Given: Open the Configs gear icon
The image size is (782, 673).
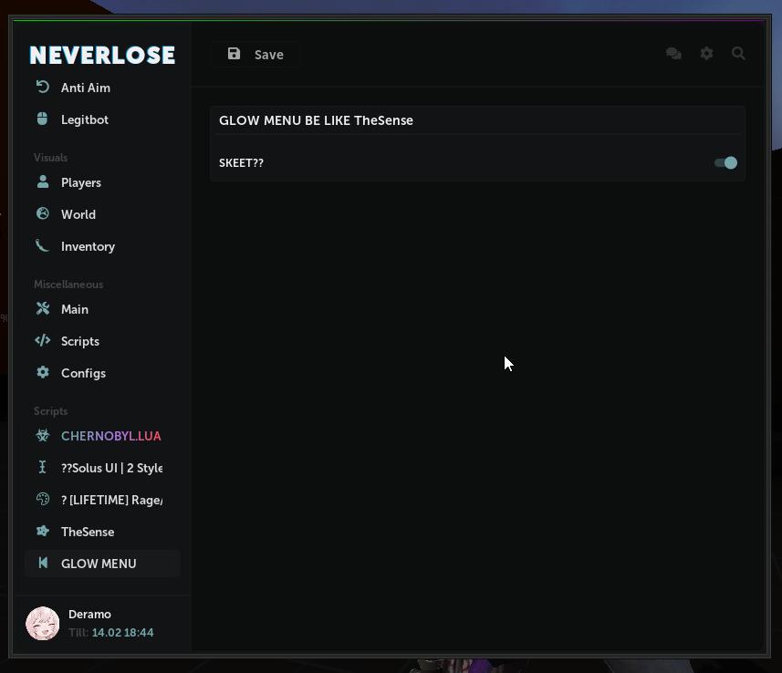Looking at the screenshot, I should [42, 372].
